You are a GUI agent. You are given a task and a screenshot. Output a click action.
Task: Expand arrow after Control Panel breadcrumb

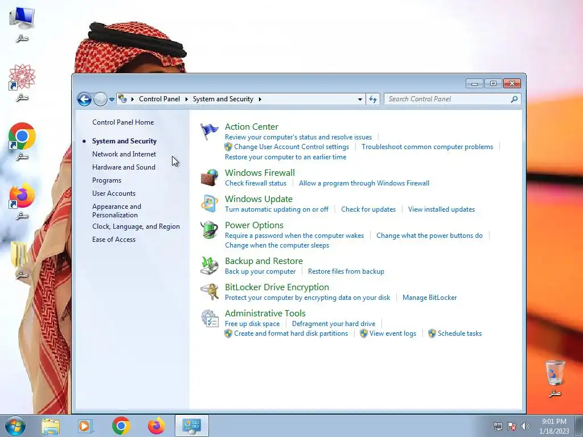tap(186, 99)
